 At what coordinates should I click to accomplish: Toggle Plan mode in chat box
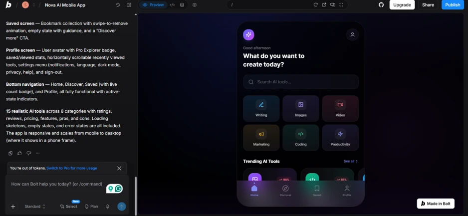point(91,206)
